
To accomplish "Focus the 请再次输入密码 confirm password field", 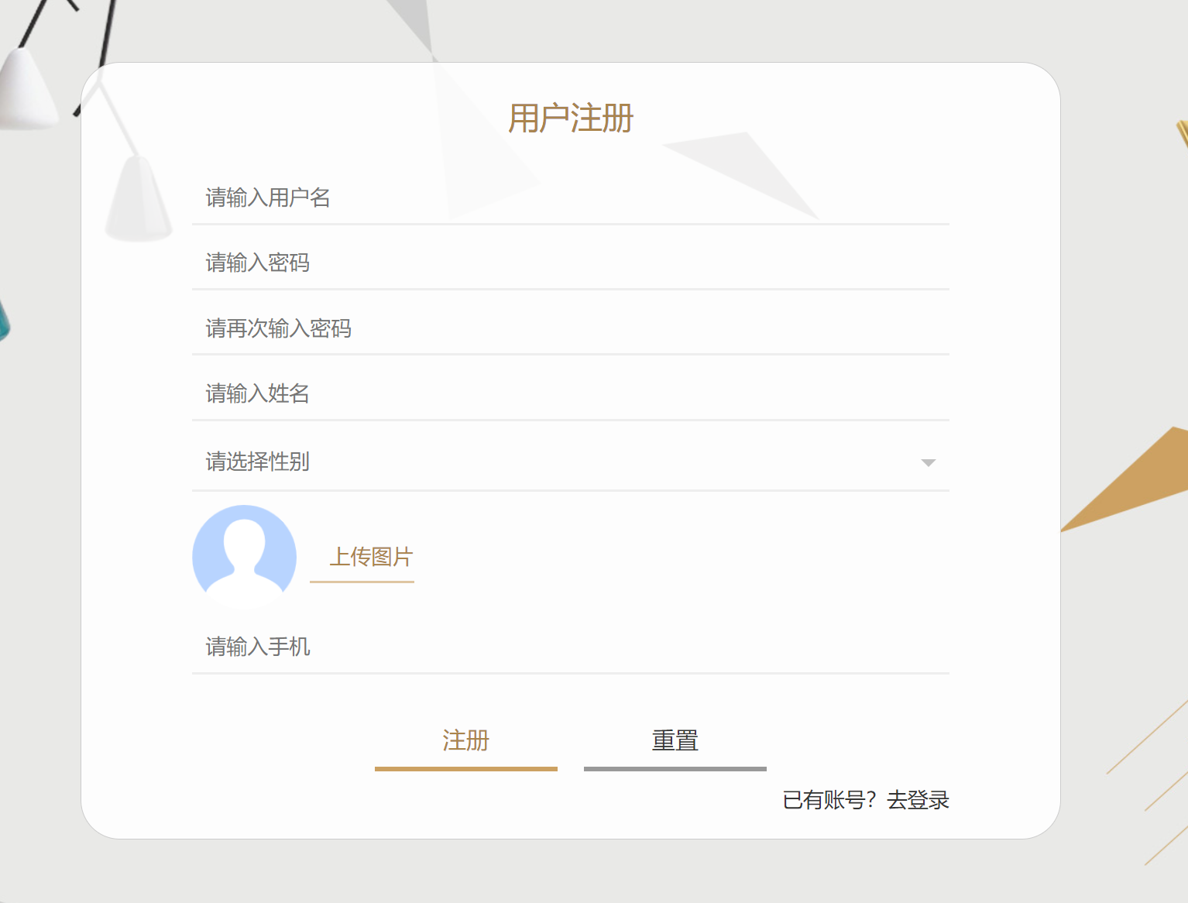I will [x=570, y=328].
